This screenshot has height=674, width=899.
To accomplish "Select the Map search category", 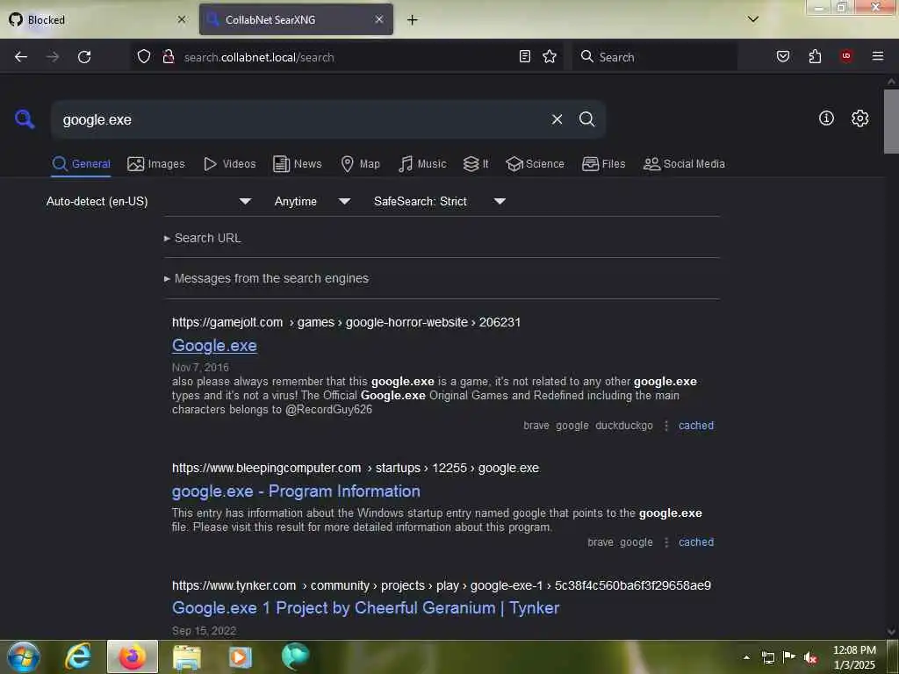I will [x=360, y=164].
